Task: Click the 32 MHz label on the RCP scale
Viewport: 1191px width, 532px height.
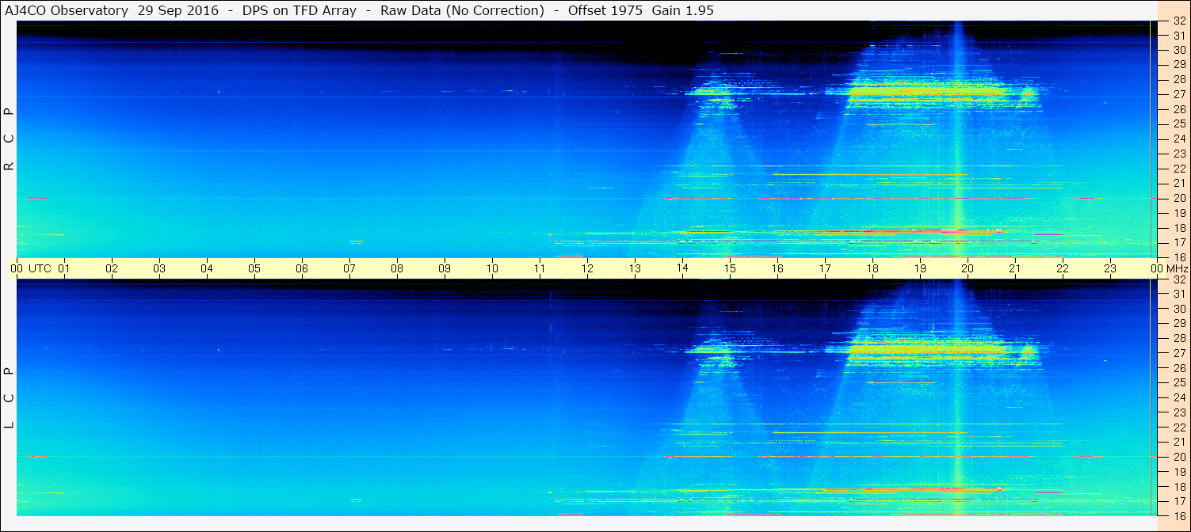Action: click(x=1179, y=21)
